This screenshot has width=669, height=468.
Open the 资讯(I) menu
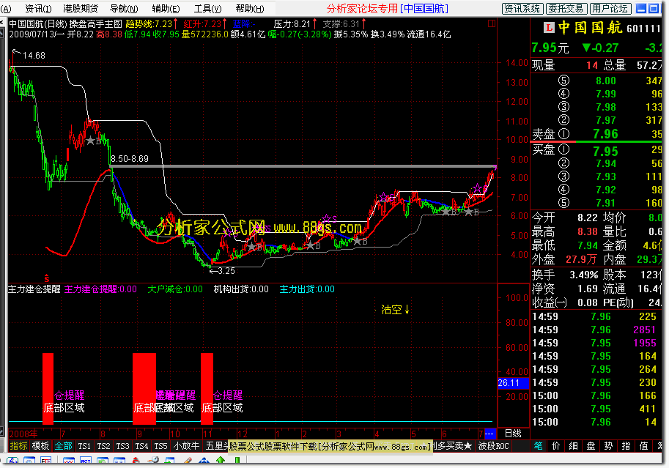pyautogui.click(x=38, y=9)
